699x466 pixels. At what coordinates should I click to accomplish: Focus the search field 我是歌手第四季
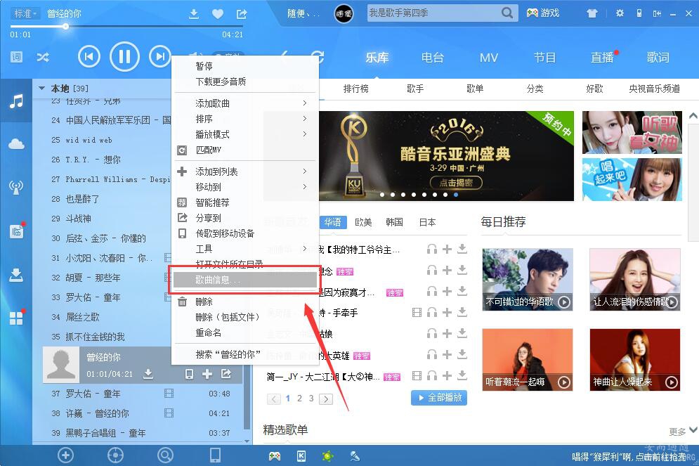[433, 13]
